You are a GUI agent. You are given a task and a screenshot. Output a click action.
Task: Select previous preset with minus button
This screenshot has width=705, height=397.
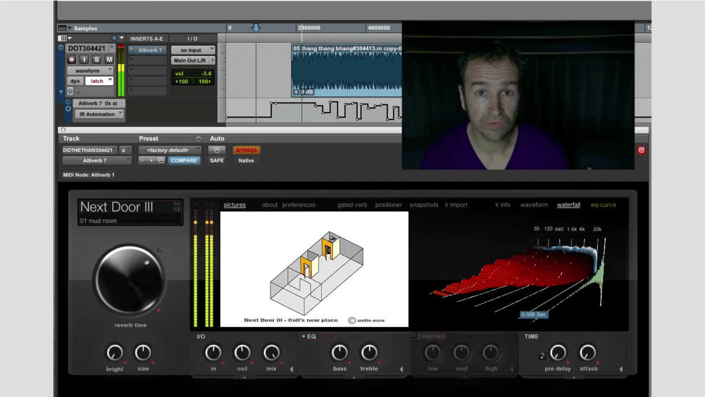142,160
